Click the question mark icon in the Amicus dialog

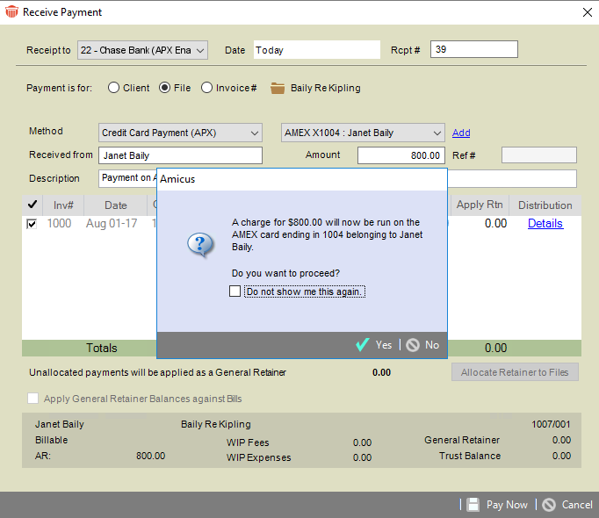[200, 244]
